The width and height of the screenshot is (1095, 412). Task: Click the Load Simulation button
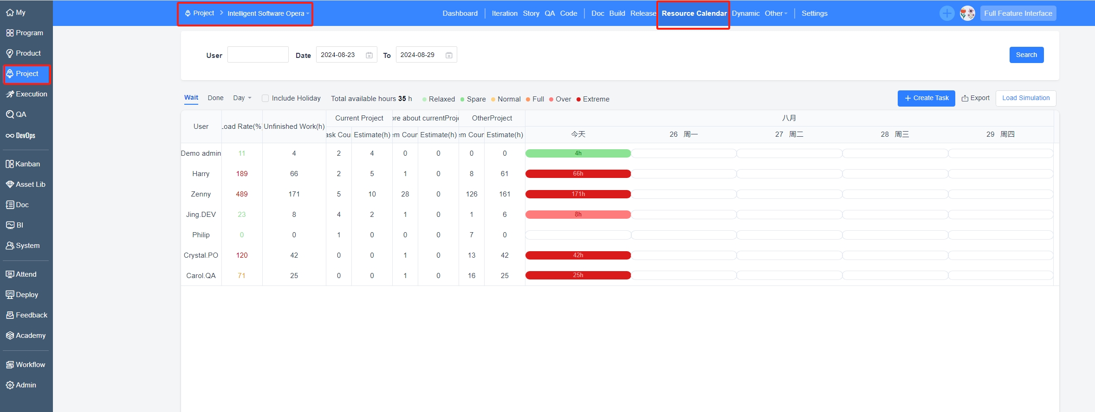pos(1025,98)
